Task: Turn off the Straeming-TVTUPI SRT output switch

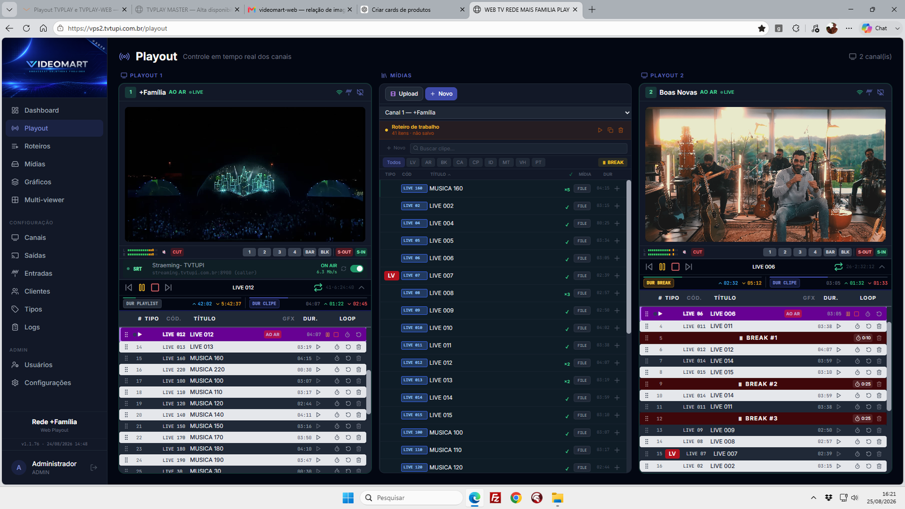Action: click(x=356, y=269)
